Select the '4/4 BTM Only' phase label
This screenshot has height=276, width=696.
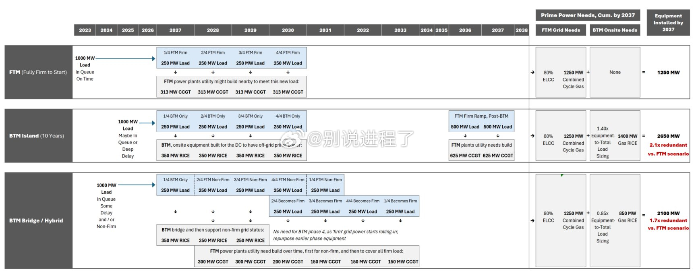click(288, 116)
